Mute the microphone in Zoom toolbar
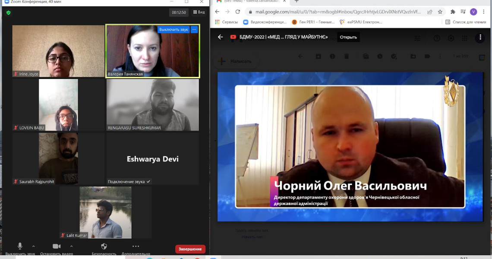 pyautogui.click(x=20, y=246)
